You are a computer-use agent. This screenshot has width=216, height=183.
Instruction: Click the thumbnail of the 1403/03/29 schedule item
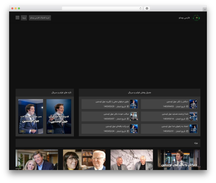coord(134,104)
